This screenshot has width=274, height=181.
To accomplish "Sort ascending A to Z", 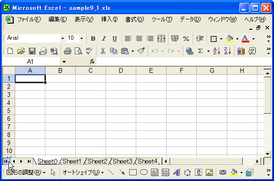I will click(x=217, y=51).
